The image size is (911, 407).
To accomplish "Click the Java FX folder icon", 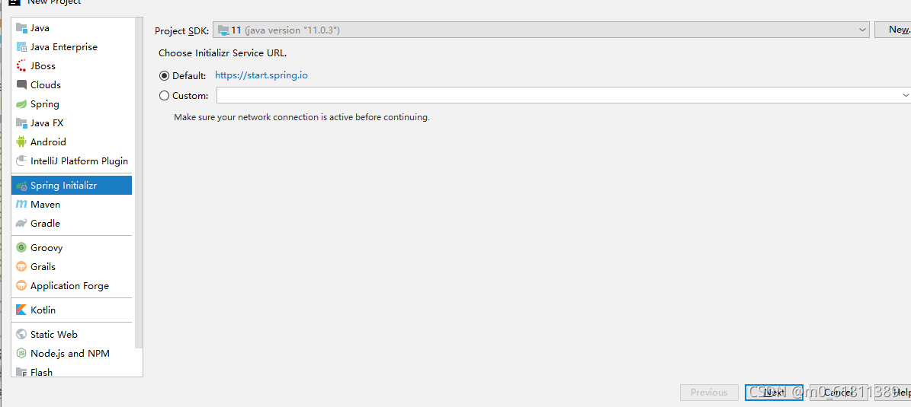I will [x=21, y=123].
